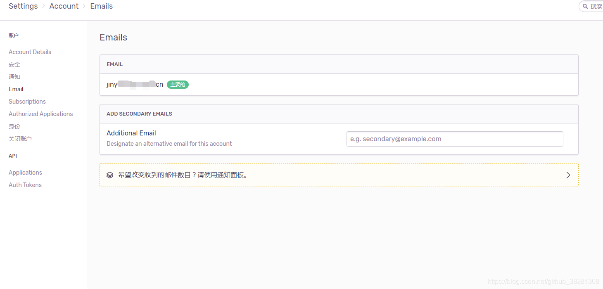The width and height of the screenshot is (603, 289).
Task: Click the chevron arrow on notice banner
Action: point(568,175)
